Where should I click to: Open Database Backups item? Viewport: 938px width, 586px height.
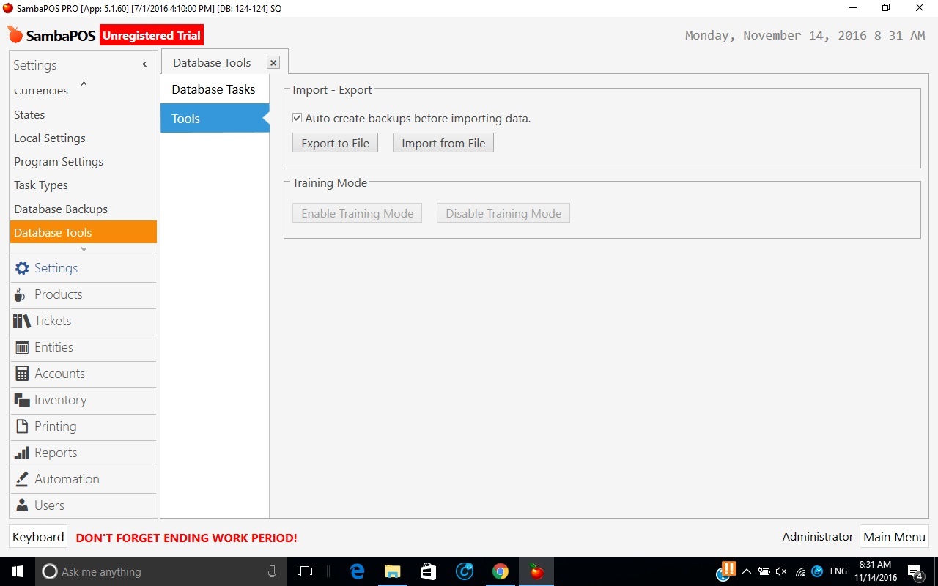pos(84,209)
